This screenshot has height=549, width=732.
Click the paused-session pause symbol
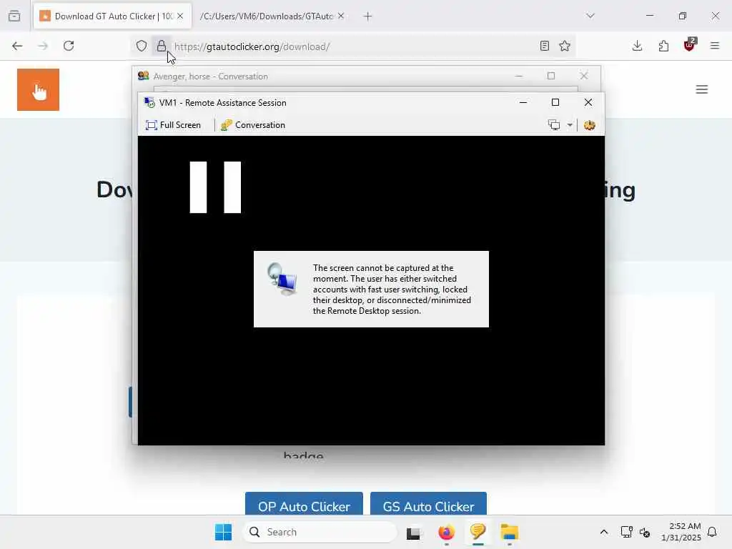[x=215, y=187]
